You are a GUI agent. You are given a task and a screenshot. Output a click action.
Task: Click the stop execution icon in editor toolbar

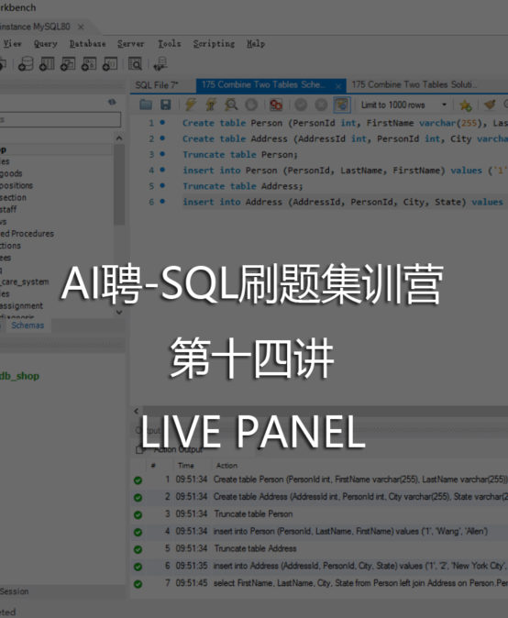(x=251, y=105)
